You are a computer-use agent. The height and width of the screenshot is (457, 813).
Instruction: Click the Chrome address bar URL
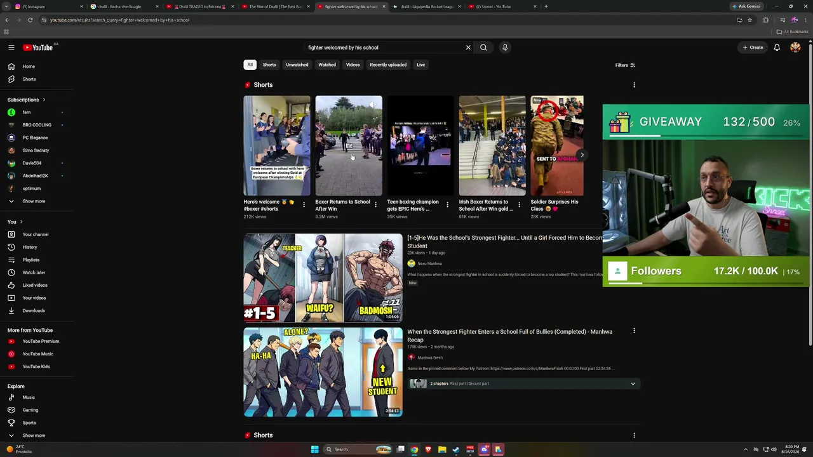pyautogui.click(x=119, y=20)
